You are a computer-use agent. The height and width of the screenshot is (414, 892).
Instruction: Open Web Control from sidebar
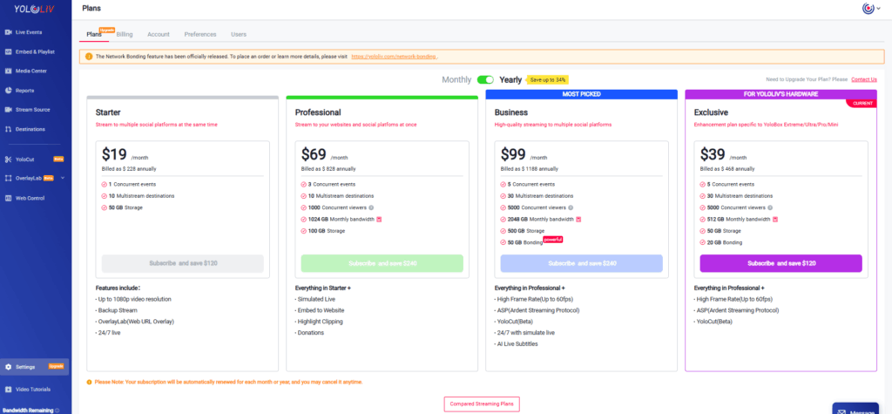pyautogui.click(x=30, y=198)
